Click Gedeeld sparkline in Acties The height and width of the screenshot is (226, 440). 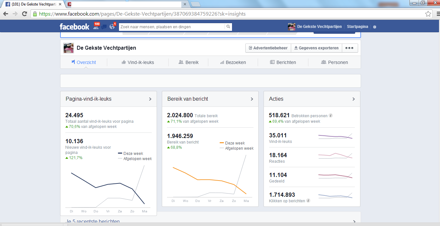[x=335, y=176]
